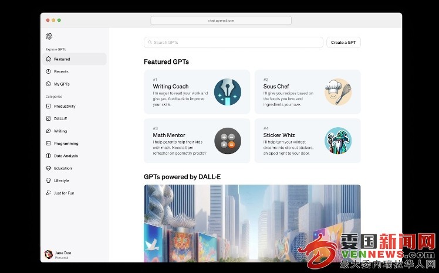
Task: Open the Sticker Whiz card title
Action: coord(279,135)
